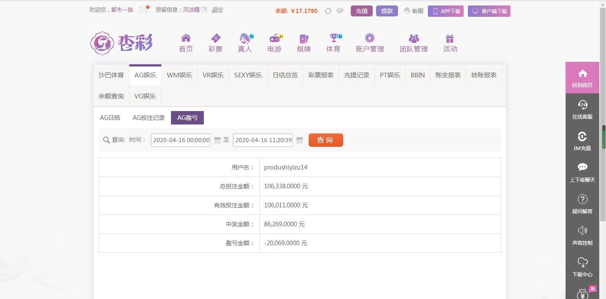Switch to the PT娱乐 tab
The width and height of the screenshot is (606, 299).
390,75
